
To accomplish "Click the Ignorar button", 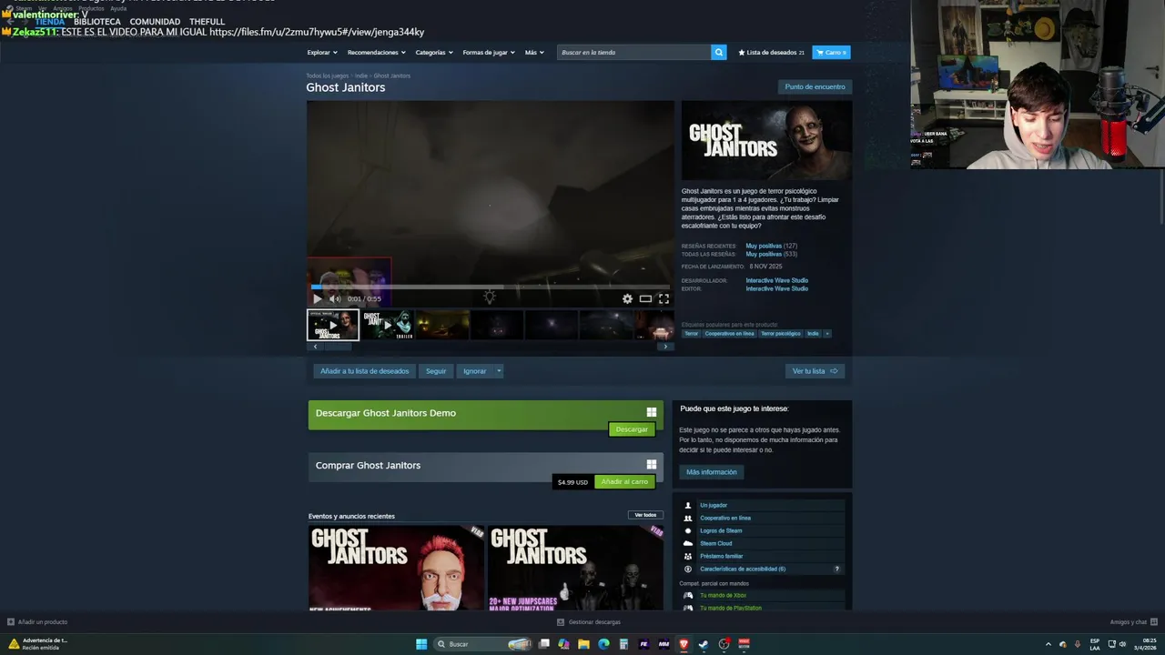I will pyautogui.click(x=474, y=371).
